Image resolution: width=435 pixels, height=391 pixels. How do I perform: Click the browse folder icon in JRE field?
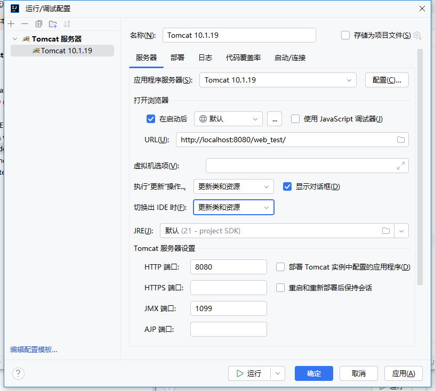tap(386, 231)
